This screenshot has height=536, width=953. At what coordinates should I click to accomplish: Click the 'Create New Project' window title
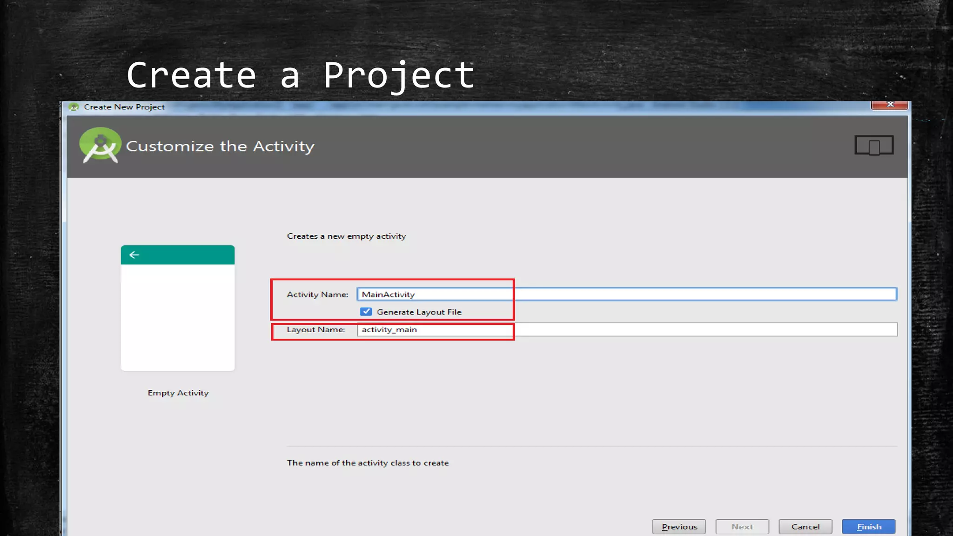pos(124,107)
